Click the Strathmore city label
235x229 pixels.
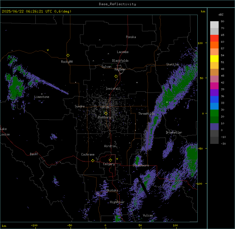point(141,165)
